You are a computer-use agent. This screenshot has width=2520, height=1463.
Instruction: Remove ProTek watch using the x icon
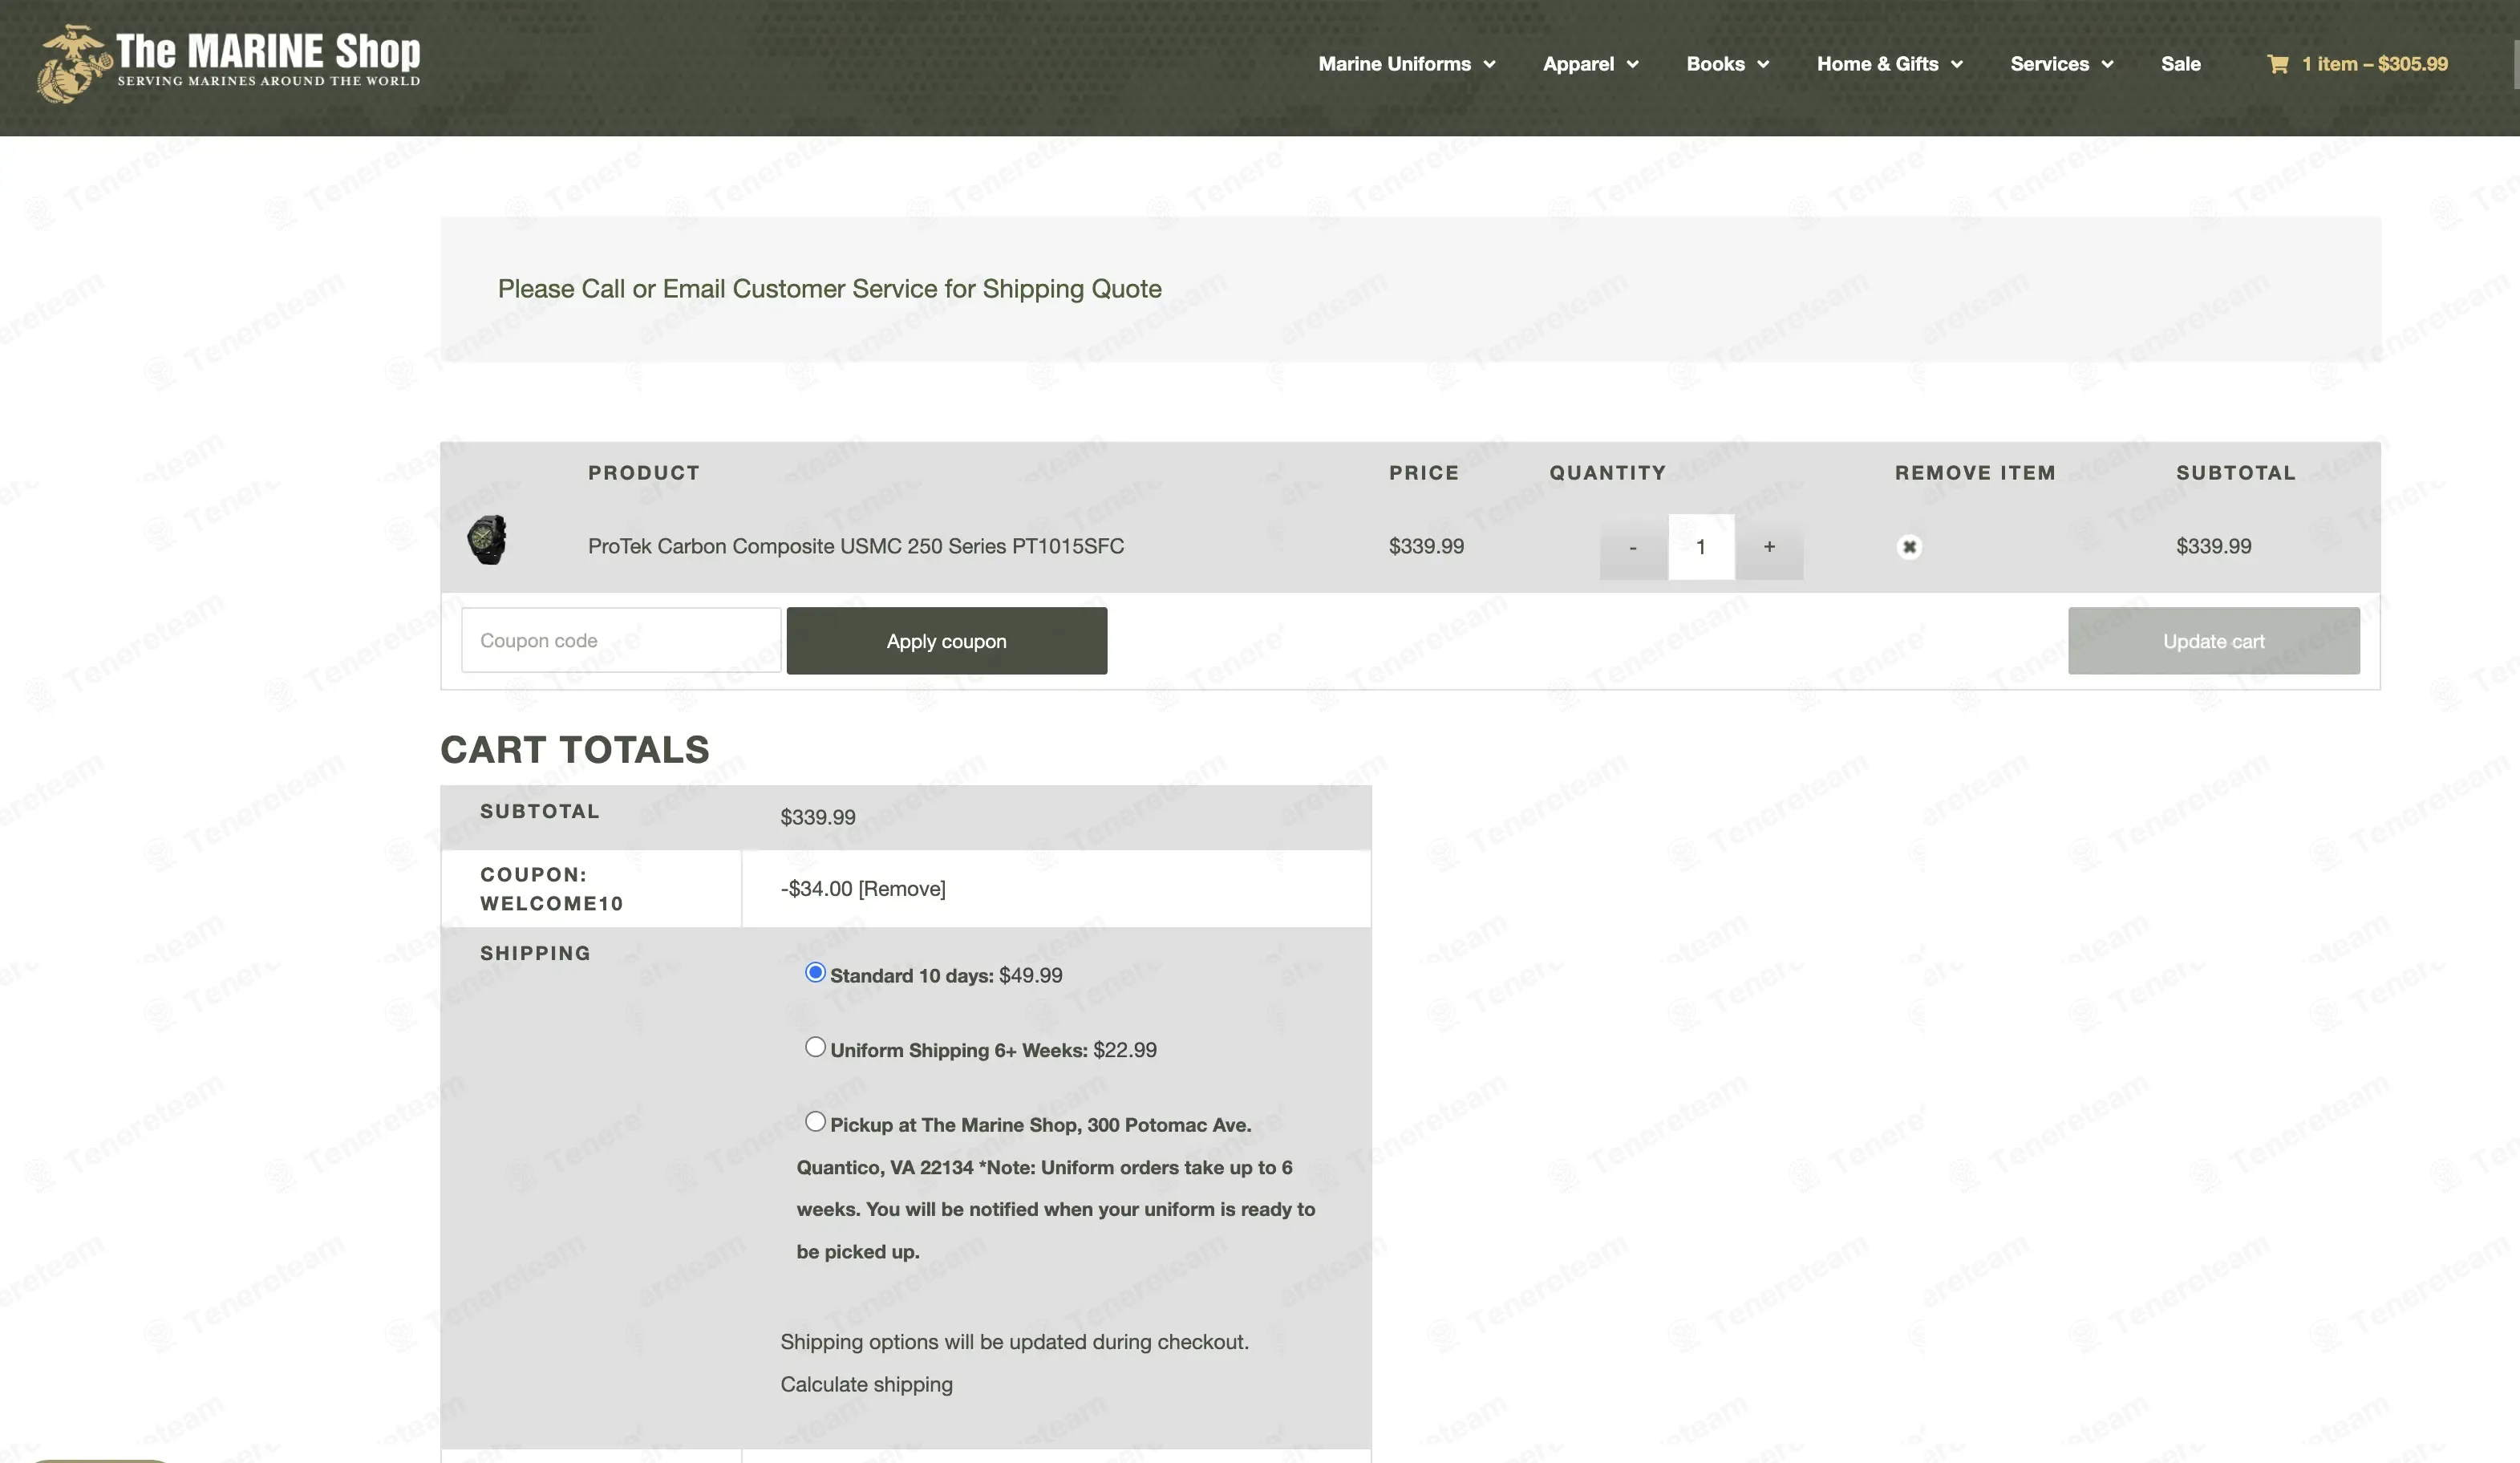point(1909,547)
